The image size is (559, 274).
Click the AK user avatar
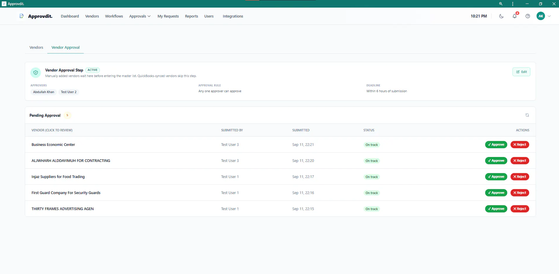click(541, 16)
